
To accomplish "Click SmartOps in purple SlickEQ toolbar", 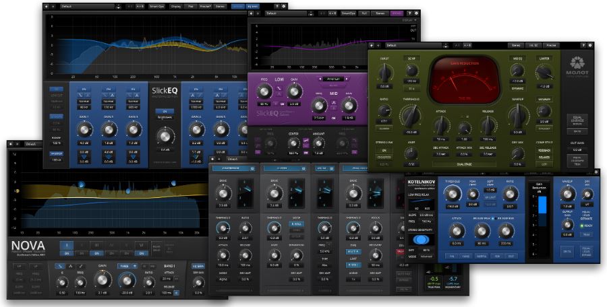I will tap(349, 13).
